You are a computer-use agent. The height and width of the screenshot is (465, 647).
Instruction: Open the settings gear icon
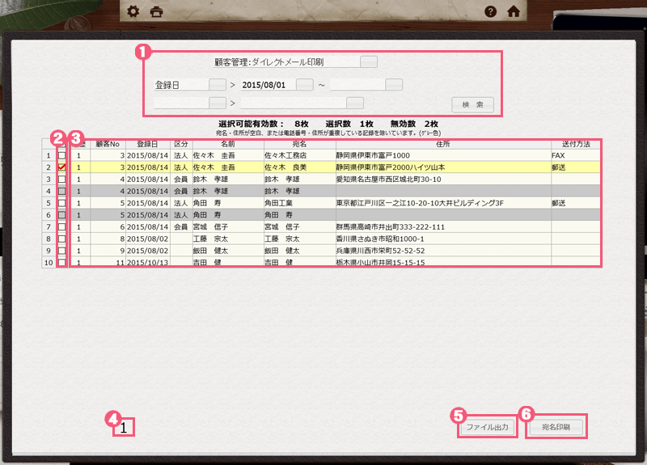tap(133, 11)
